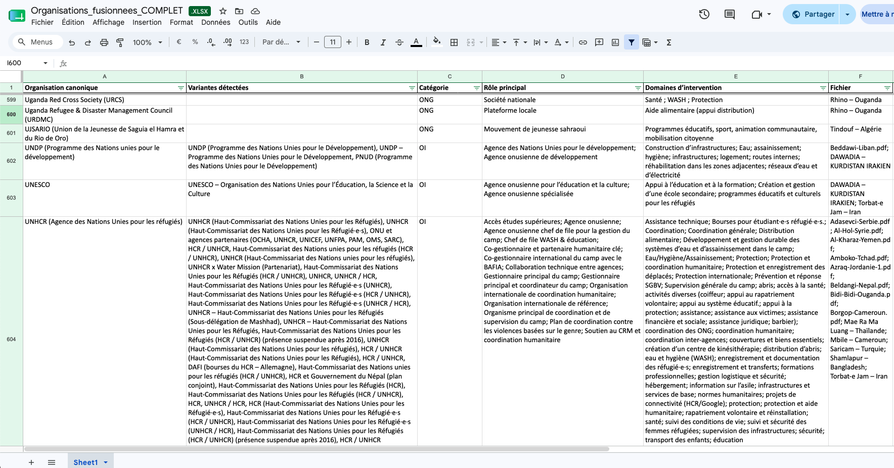
Task: Toggle the filter button off
Action: click(632, 42)
